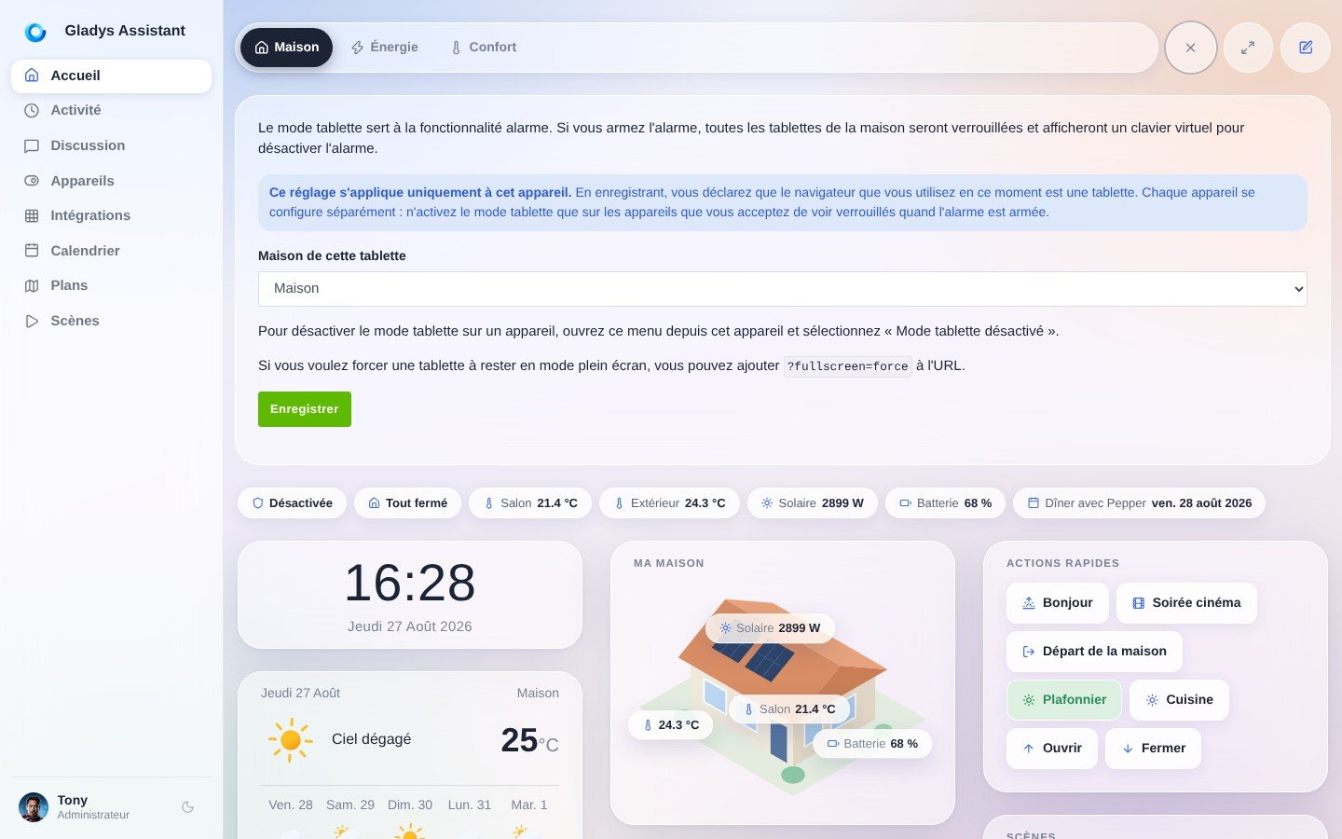Image resolution: width=1342 pixels, height=839 pixels.
Task: Click the Tout fermé status chip
Action: pos(407,503)
